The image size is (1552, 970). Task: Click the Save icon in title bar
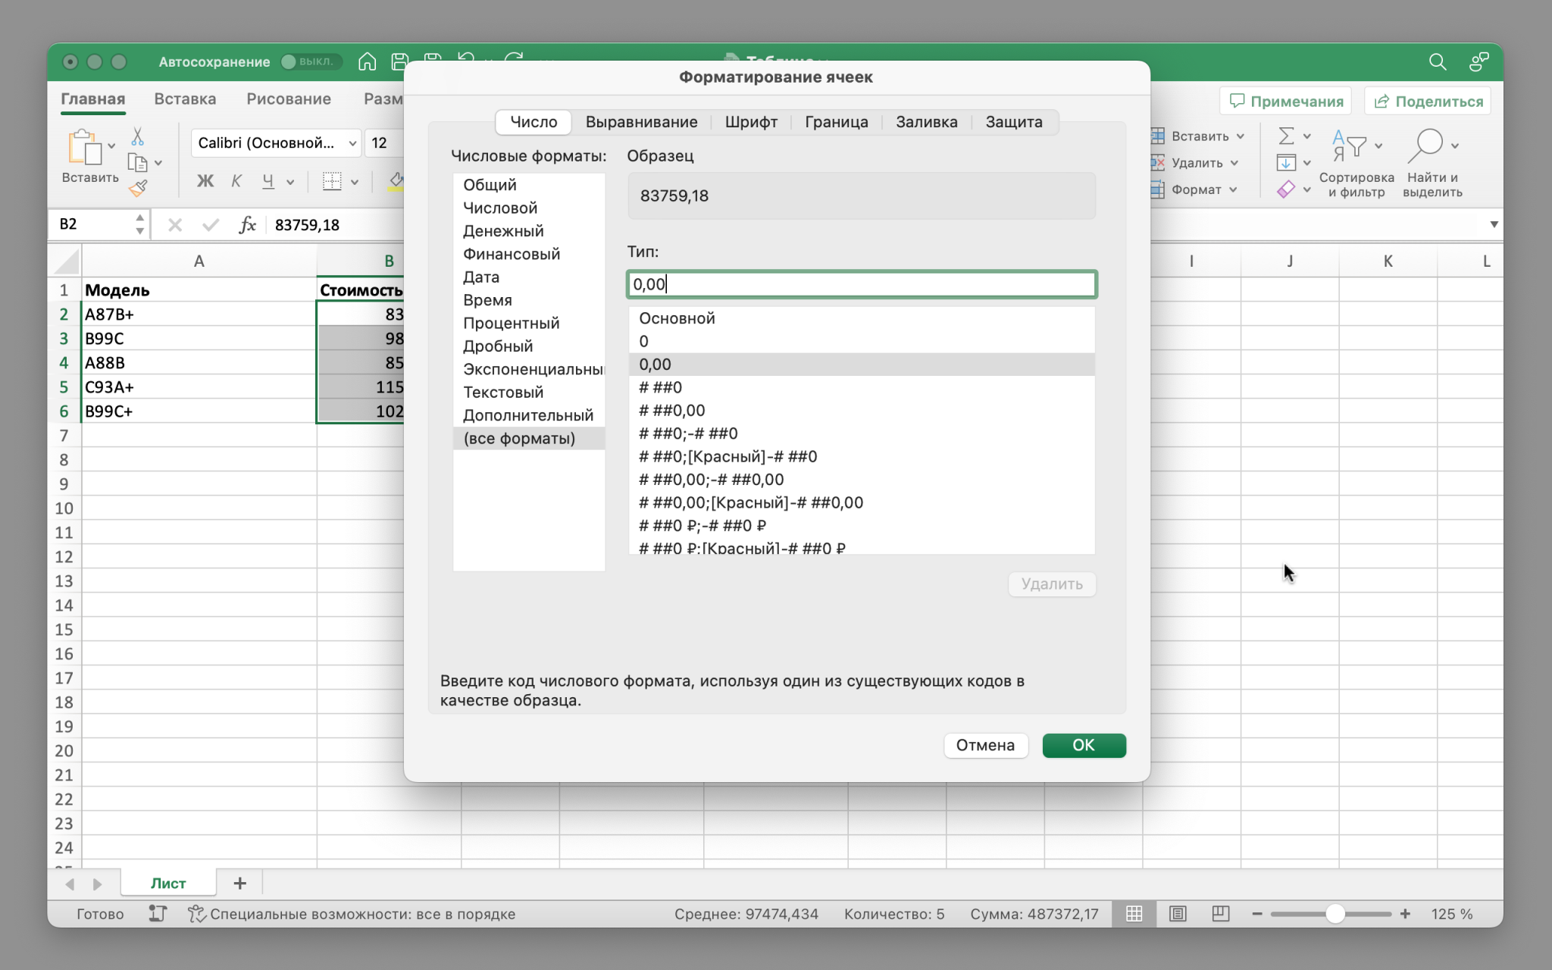(x=400, y=61)
